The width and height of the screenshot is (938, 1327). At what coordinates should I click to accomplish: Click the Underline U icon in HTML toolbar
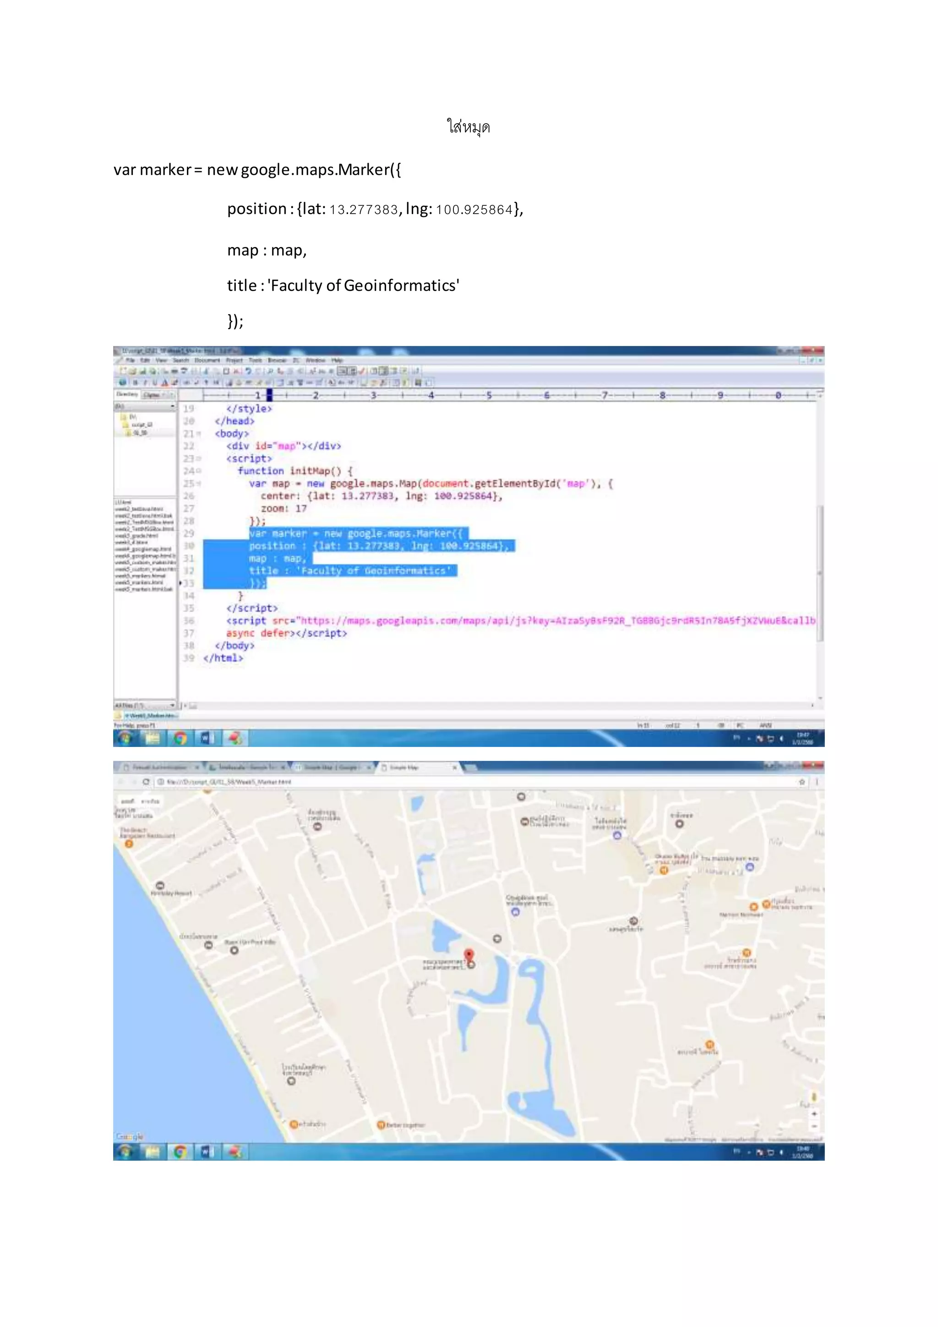[155, 383]
